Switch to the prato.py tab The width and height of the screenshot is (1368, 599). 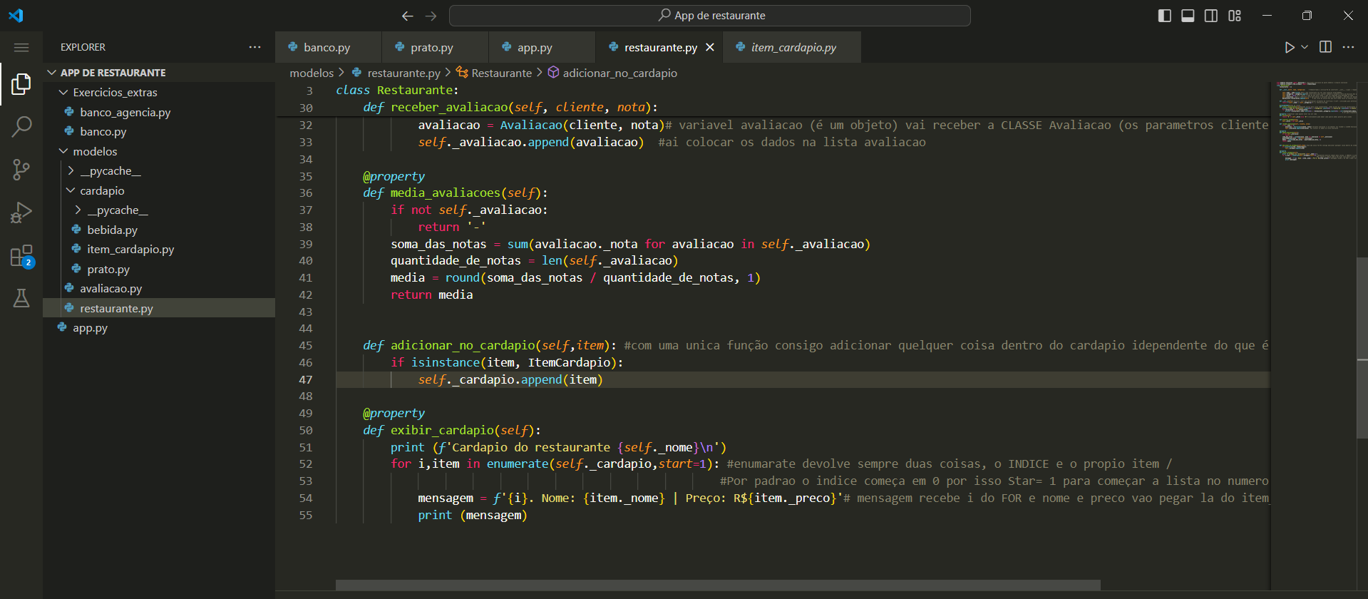435,47
